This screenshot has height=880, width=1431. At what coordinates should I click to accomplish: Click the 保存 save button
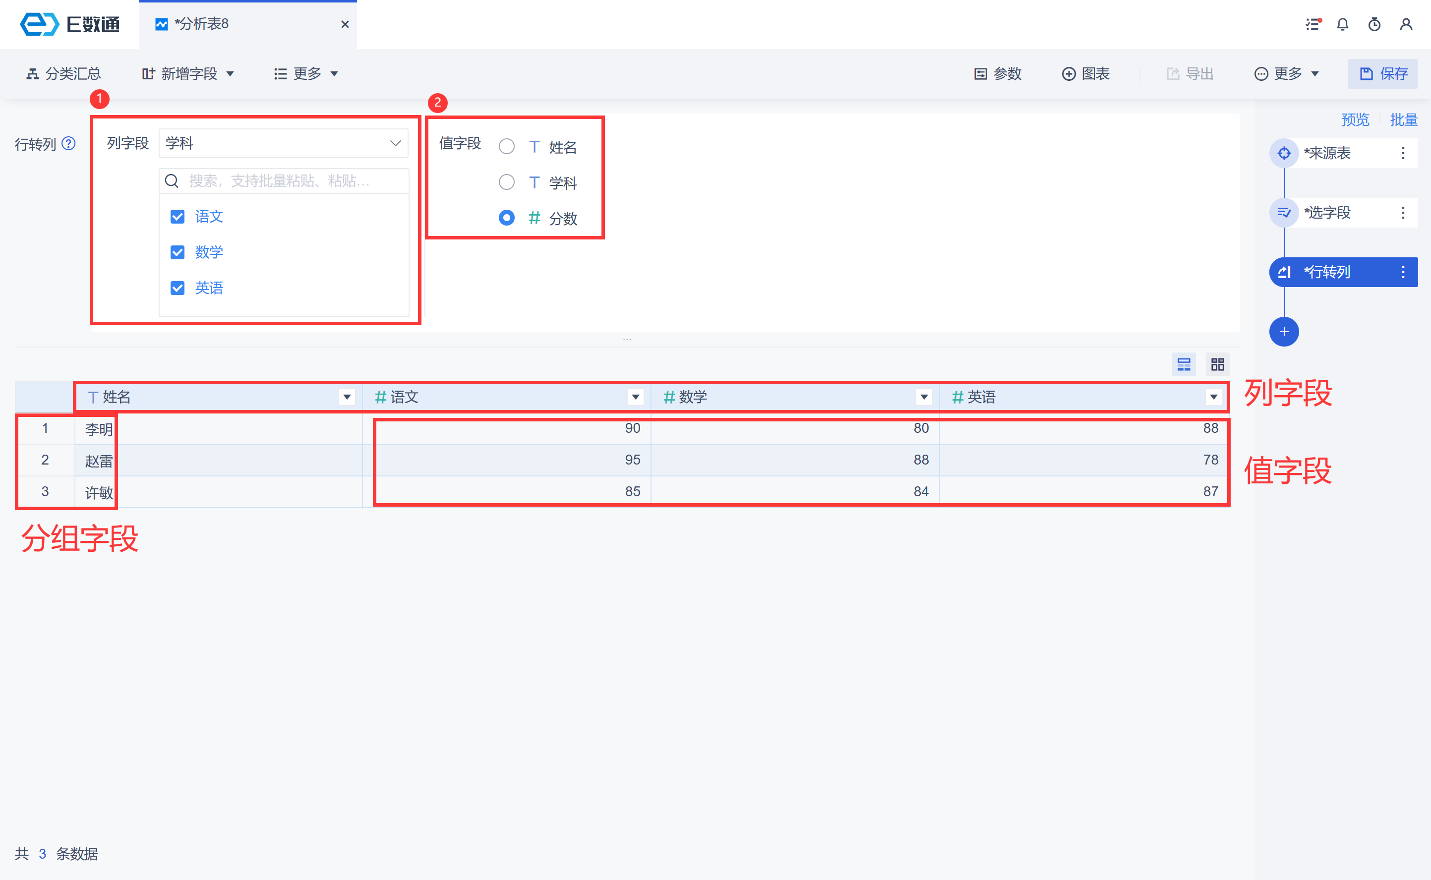pyautogui.click(x=1383, y=74)
